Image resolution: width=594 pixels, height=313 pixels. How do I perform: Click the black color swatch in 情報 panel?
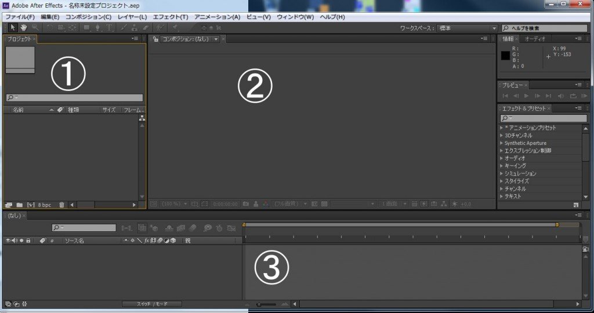505,56
